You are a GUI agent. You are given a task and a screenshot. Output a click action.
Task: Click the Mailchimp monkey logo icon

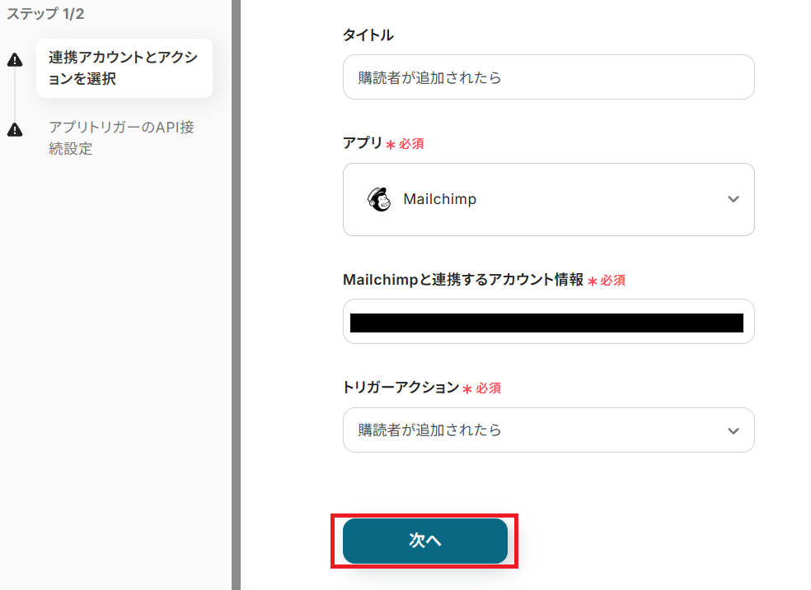379,199
